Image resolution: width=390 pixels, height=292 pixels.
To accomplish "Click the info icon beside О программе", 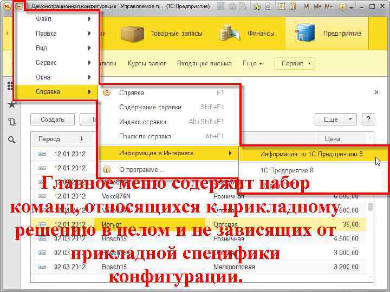I will coord(107,170).
